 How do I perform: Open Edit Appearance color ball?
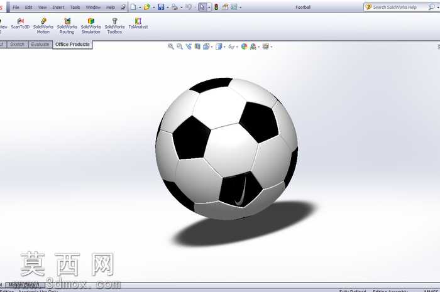(x=244, y=46)
